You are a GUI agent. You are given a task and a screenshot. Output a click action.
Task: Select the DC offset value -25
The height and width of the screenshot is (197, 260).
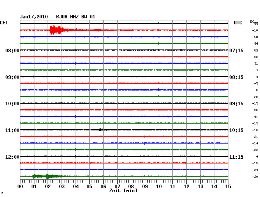click(255, 97)
